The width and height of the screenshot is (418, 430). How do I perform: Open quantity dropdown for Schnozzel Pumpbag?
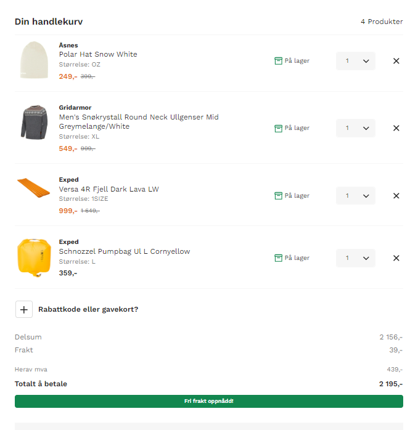coord(356,258)
